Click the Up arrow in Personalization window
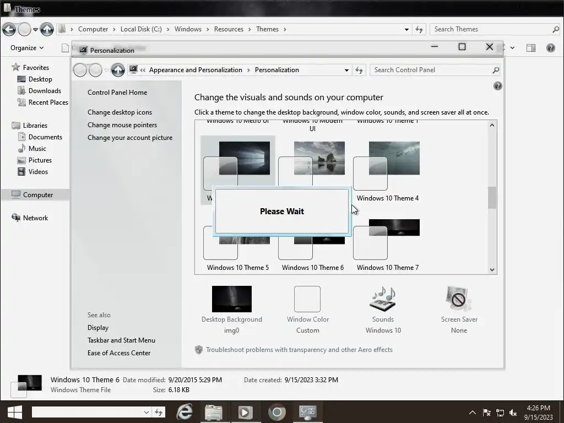This screenshot has width=564, height=423. (118, 70)
